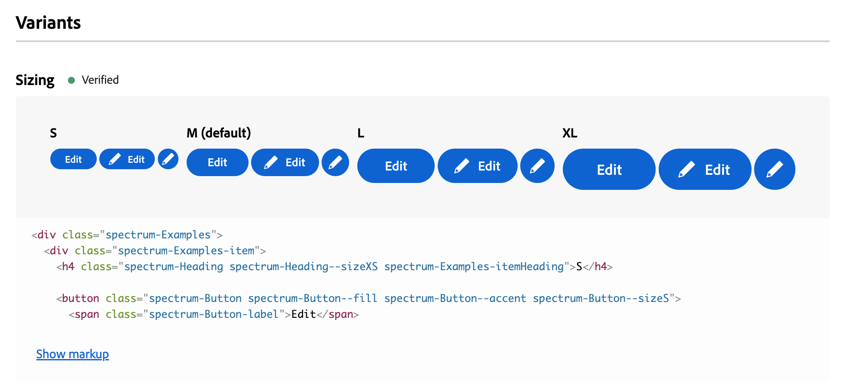This screenshot has width=847, height=390.
Task: Click the Variants section heading
Action: coord(48,22)
